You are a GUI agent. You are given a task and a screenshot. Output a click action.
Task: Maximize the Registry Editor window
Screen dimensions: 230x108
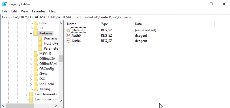[211, 4]
